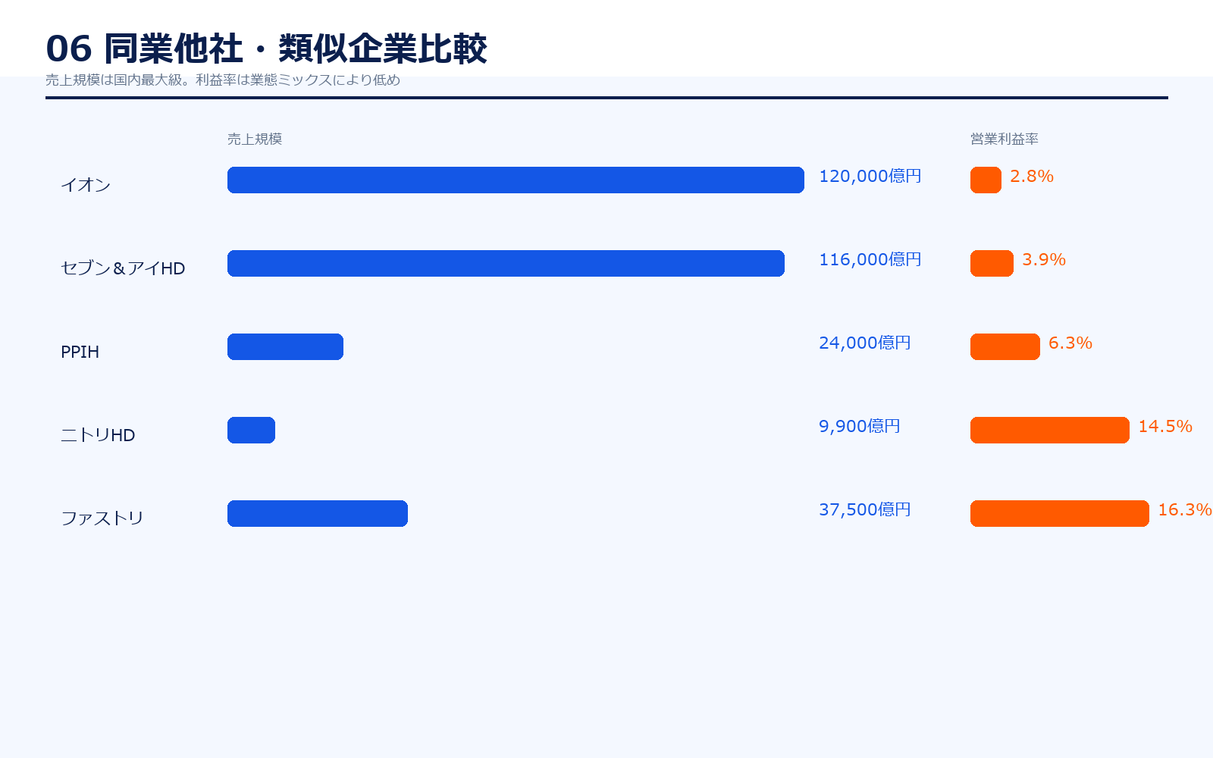This screenshot has height=758, width=1213.
Task: Select the orange margin bar beside 14.5%
Action: click(1050, 430)
